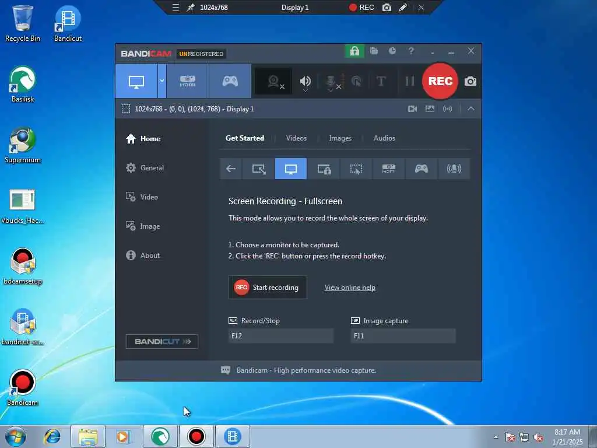The image size is (597, 448).
Task: Select the Supermium desktop shortcut
Action: point(23,145)
